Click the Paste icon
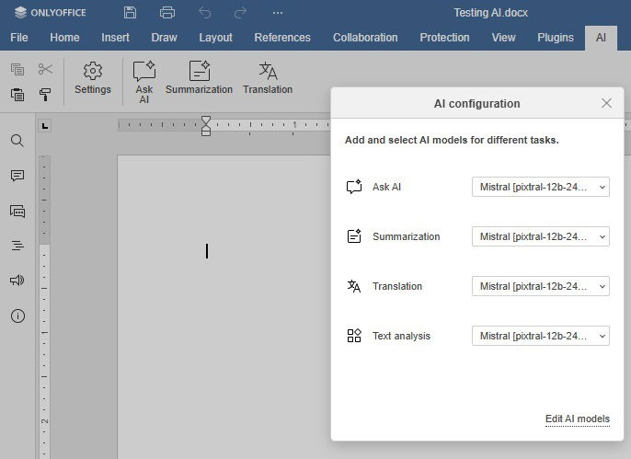631x459 pixels. (x=17, y=95)
